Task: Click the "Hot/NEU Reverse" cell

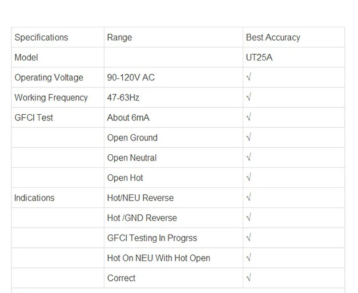Action: point(140,198)
